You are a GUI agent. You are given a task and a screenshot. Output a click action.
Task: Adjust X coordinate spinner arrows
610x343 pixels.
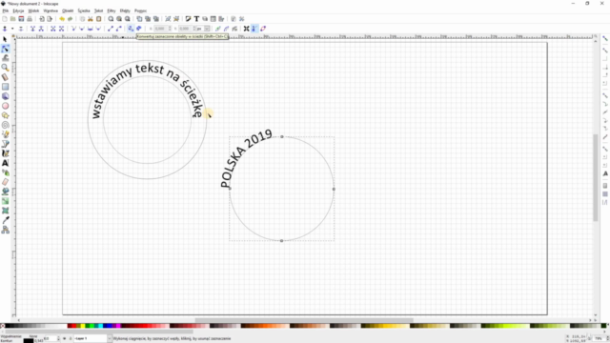pos(170,29)
